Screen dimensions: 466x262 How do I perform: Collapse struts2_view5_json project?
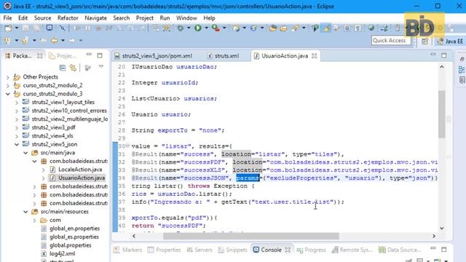[17, 145]
